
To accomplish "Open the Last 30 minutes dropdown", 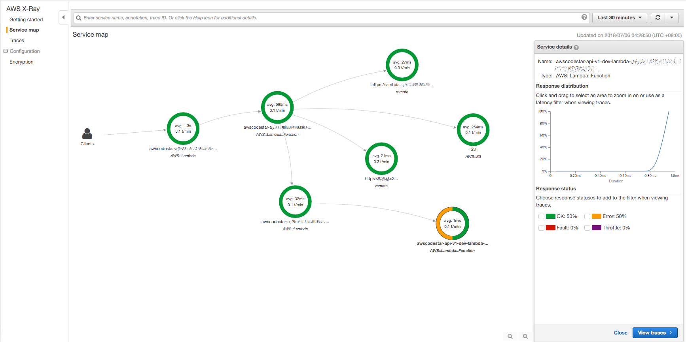I will pyautogui.click(x=619, y=18).
